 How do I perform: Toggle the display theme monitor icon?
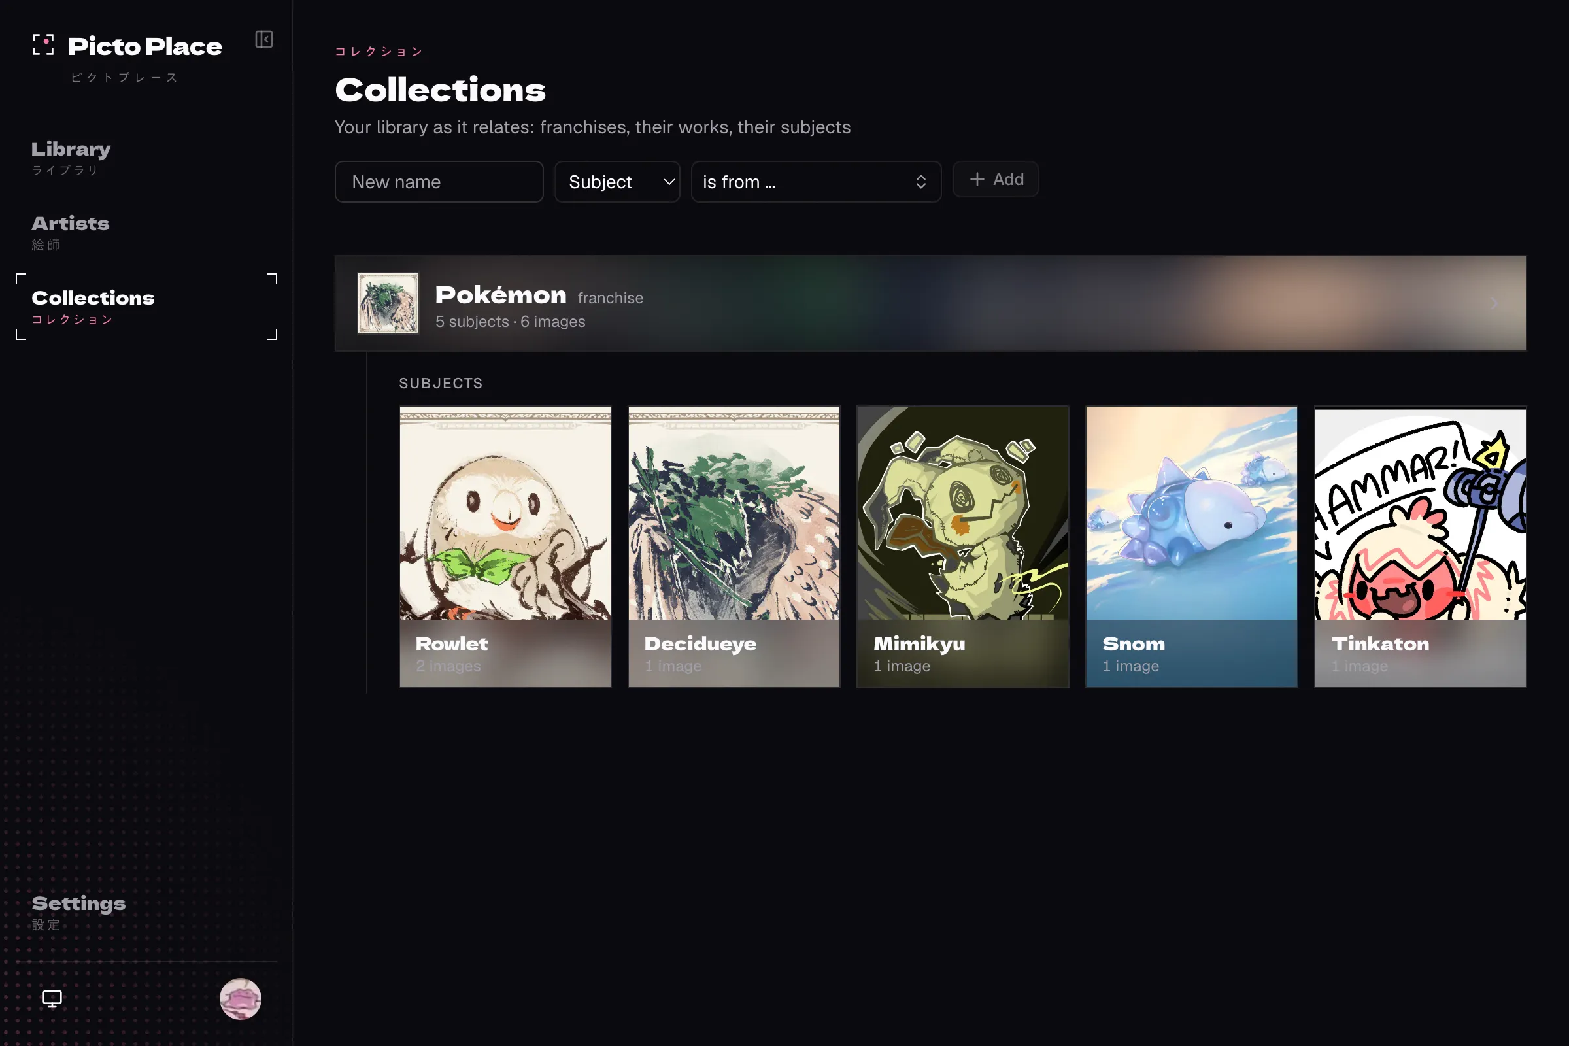(x=52, y=999)
